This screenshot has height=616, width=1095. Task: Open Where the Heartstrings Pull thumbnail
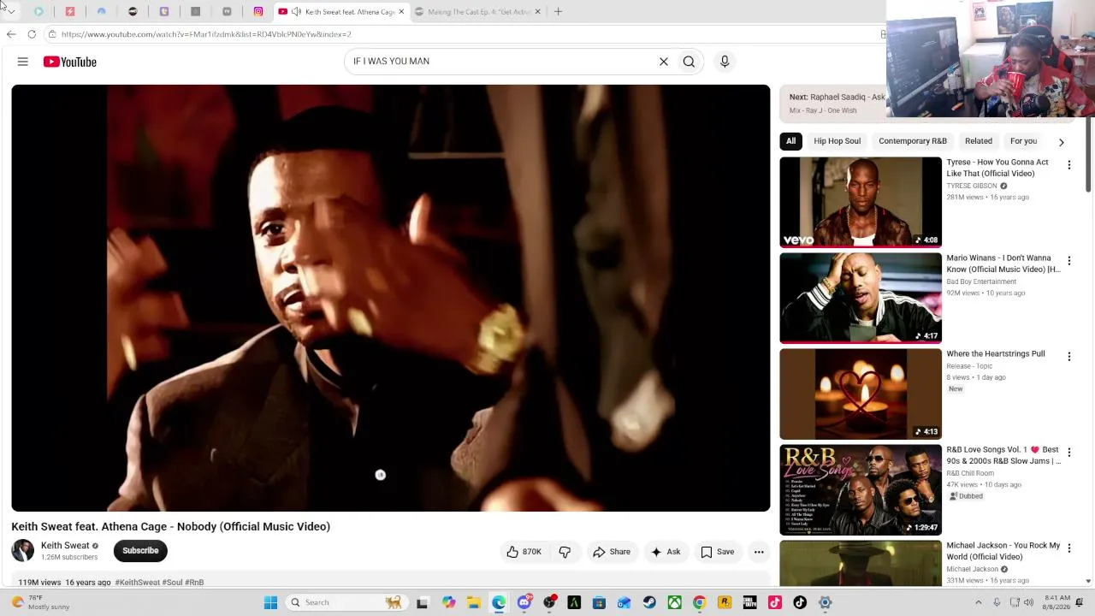[861, 394]
